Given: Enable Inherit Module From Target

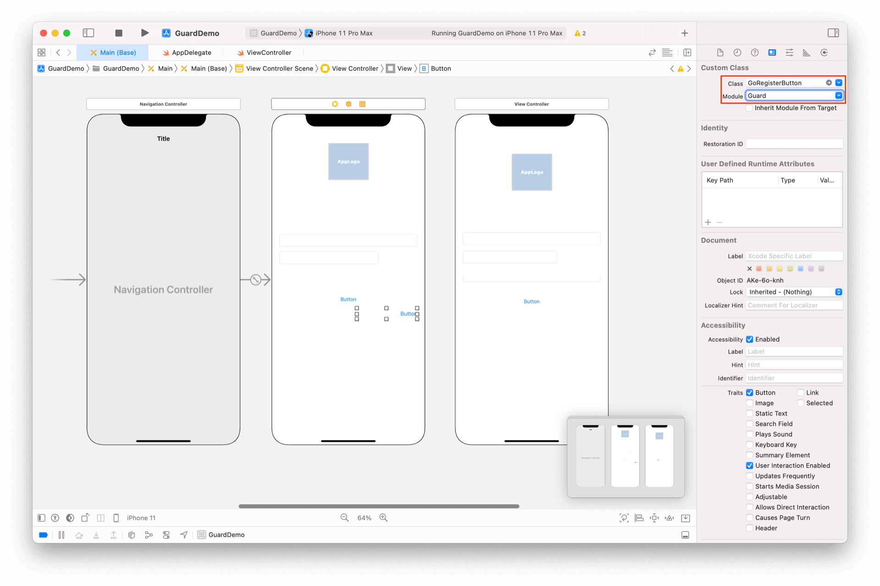Looking at the screenshot, I should [x=749, y=108].
